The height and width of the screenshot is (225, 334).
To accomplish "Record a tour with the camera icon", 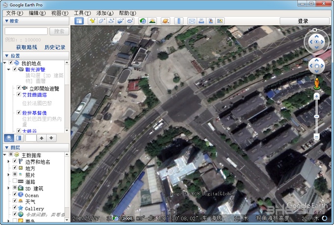I will coord(130,21).
